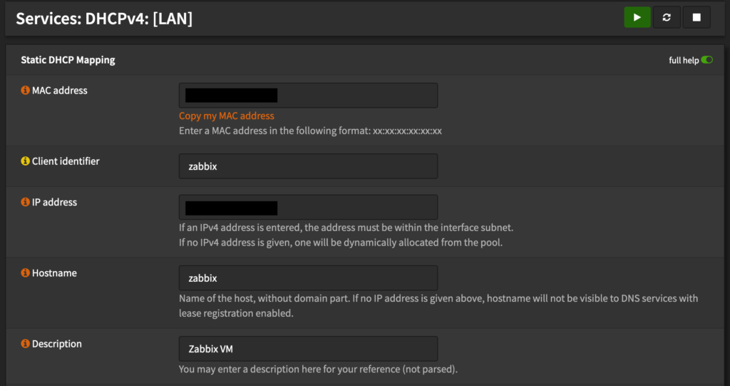The height and width of the screenshot is (386, 730).
Task: Click into the IP address input field
Action: (356, 208)
